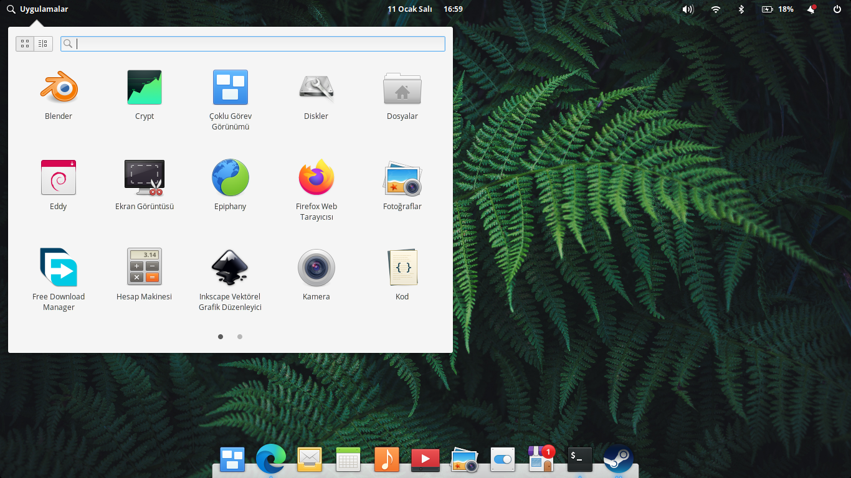
Task: Show battery status at 18%
Action: click(x=777, y=9)
